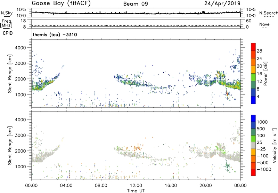Click red high-power patch near 22:30 UT
The width and height of the screenshot is (278, 193).
tap(227, 93)
